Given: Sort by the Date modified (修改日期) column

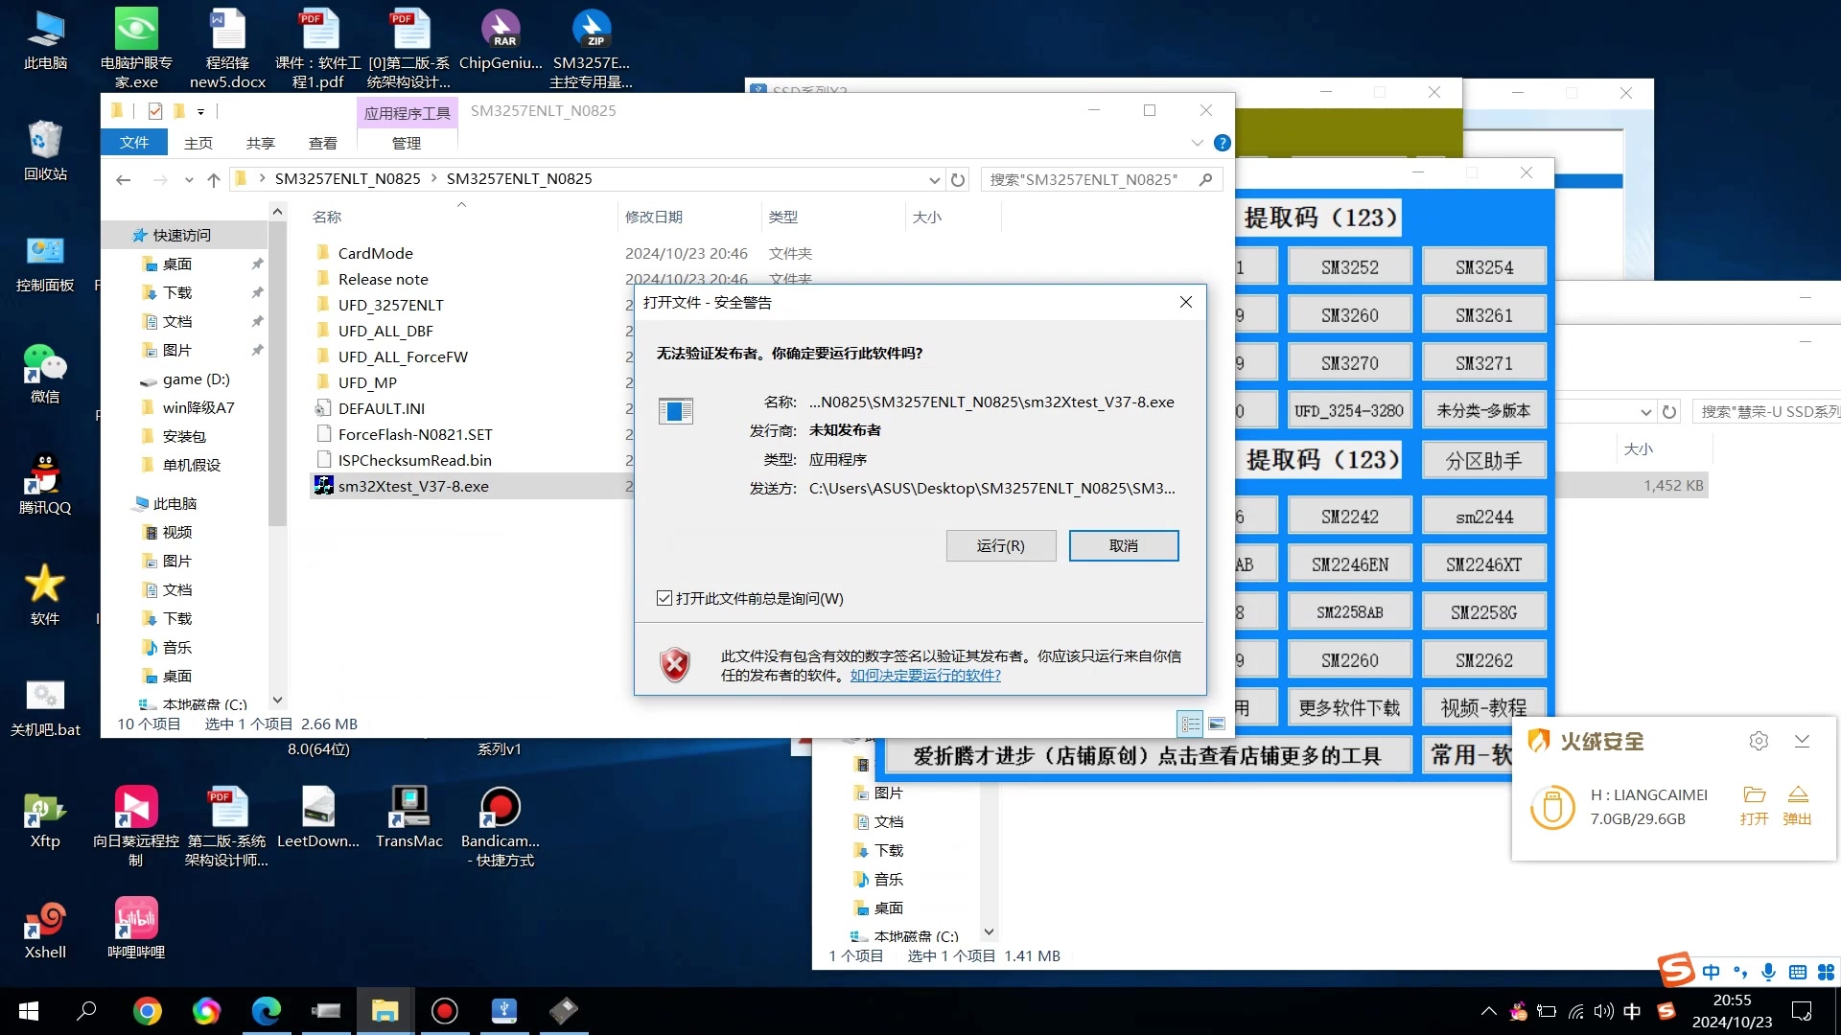Looking at the screenshot, I should 654,217.
